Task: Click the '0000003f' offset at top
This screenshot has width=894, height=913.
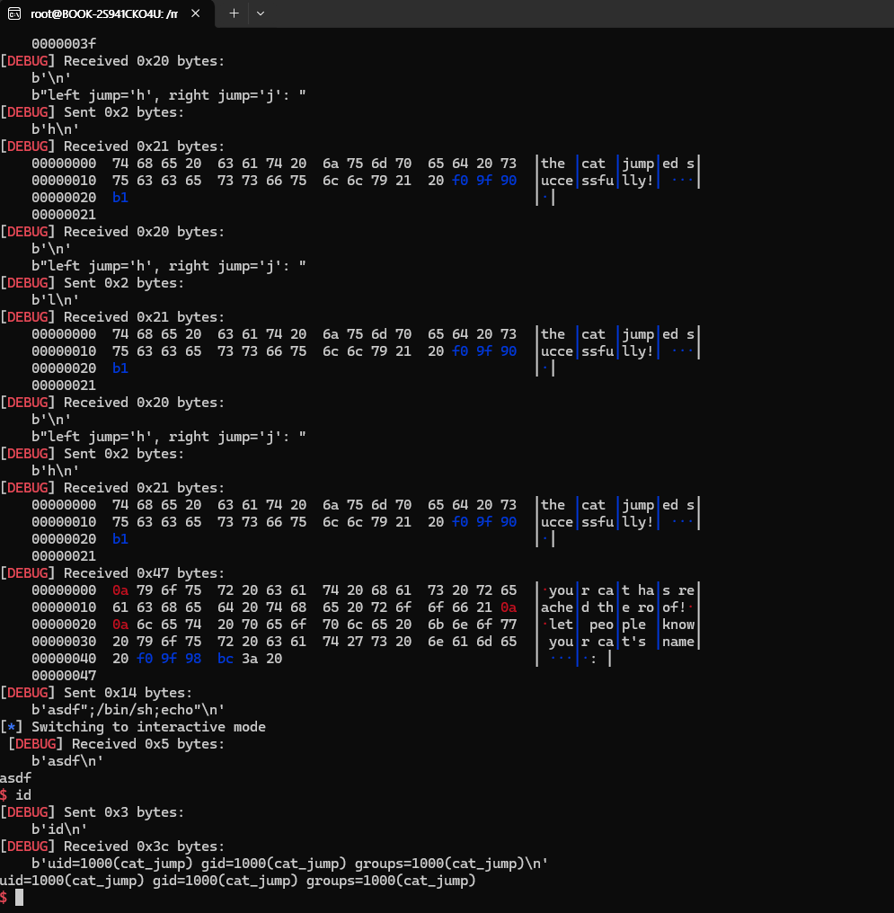Action: (64, 44)
